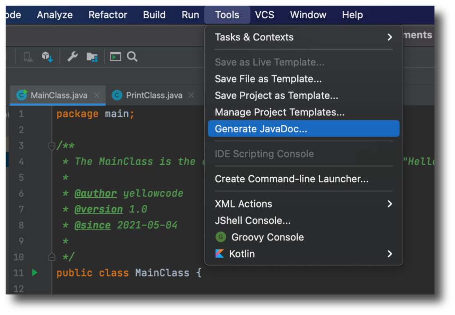Choose Save File as Template...
The height and width of the screenshot is (315, 455).
(303, 79)
